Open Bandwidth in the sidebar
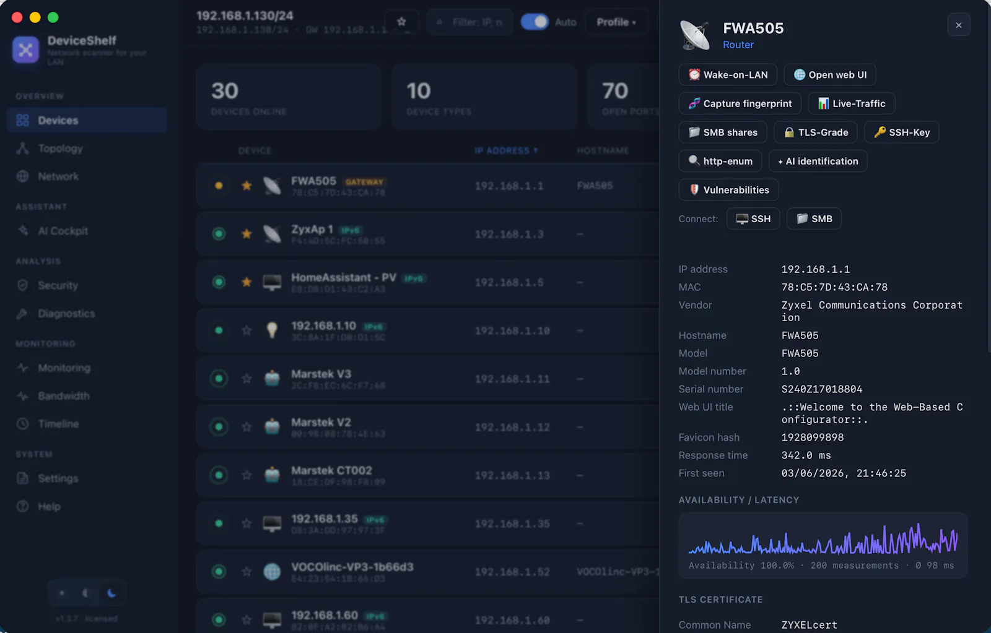991x633 pixels. tap(87, 396)
